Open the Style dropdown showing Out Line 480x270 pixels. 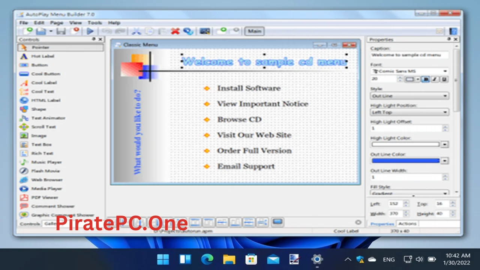[x=409, y=96]
